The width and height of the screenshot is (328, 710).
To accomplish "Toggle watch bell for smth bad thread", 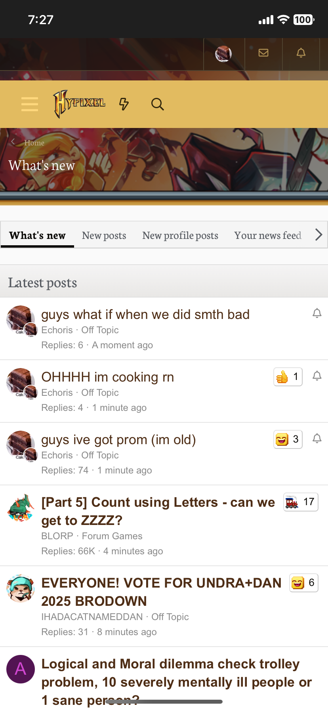I will (317, 313).
